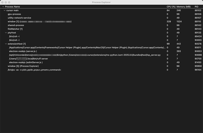
Task: Click CPU value 5 for shared-process
Action: [x=167, y=25]
